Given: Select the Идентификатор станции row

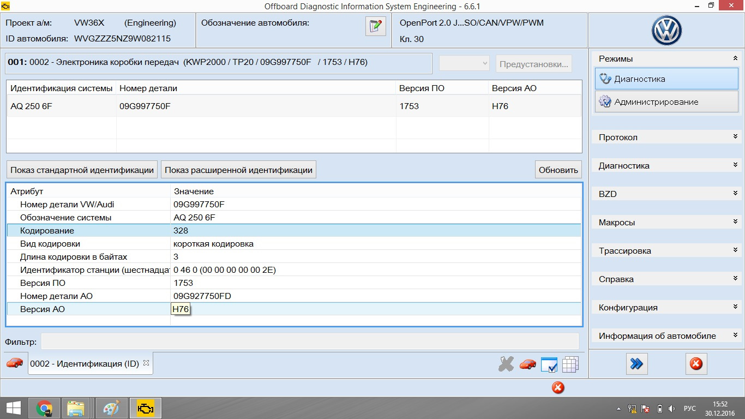Looking at the screenshot, I should (294, 270).
